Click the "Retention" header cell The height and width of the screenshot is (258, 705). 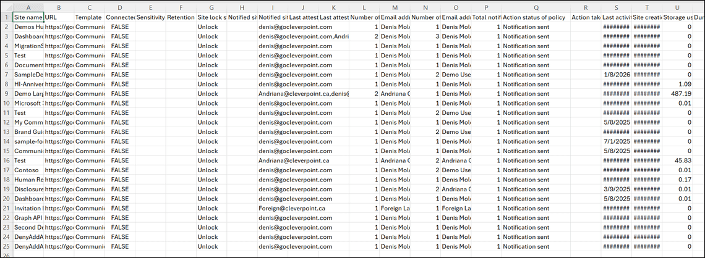181,17
